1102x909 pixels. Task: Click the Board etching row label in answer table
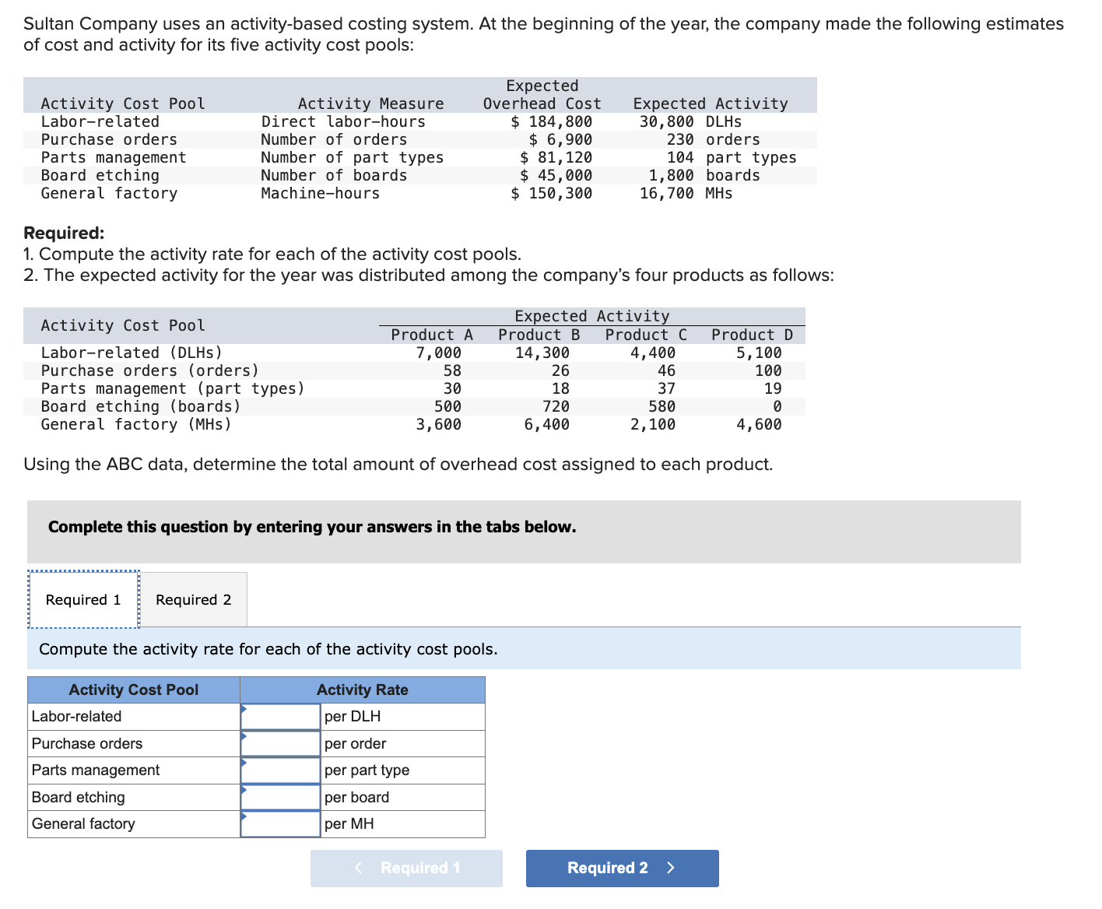[79, 797]
